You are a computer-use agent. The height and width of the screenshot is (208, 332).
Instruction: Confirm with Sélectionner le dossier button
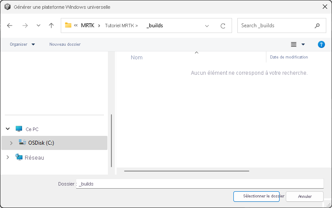[x=256, y=197]
